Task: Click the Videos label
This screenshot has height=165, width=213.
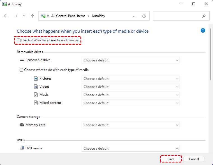Action: coord(44,87)
